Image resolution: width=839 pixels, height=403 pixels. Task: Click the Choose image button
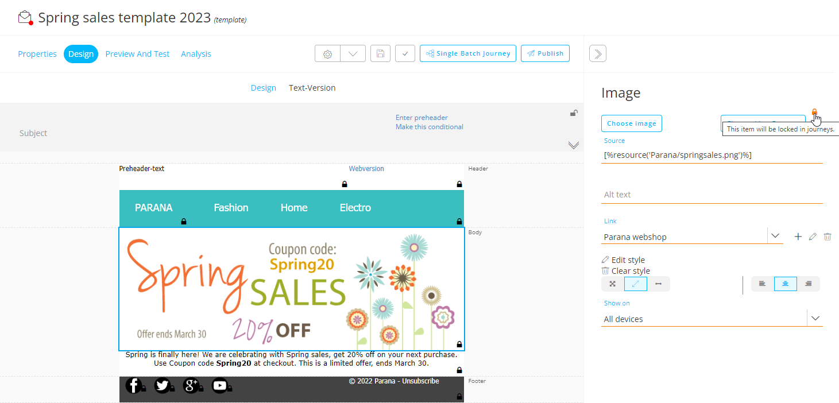tap(631, 123)
